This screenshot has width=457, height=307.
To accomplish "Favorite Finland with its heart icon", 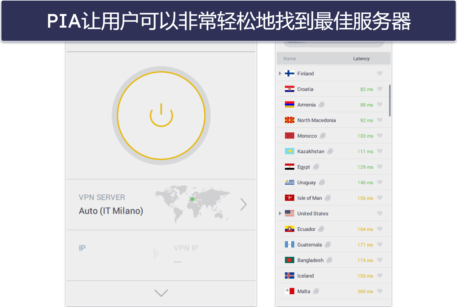I will point(380,73).
